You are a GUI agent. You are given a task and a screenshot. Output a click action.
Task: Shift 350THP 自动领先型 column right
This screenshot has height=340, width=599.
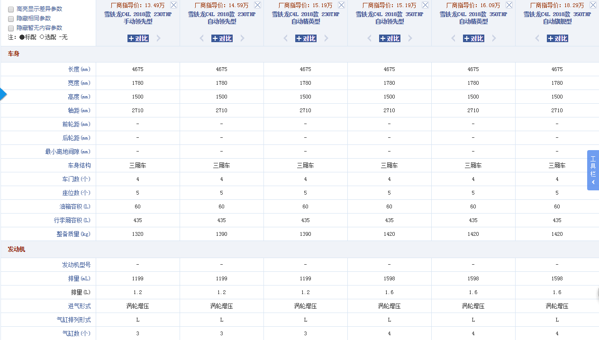click(x=410, y=38)
